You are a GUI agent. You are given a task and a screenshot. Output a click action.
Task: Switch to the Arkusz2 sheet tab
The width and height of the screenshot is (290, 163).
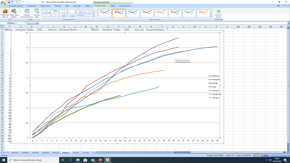[76, 152]
